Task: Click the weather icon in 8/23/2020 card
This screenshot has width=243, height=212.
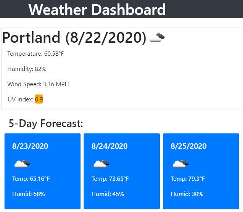Action: [x=22, y=164]
